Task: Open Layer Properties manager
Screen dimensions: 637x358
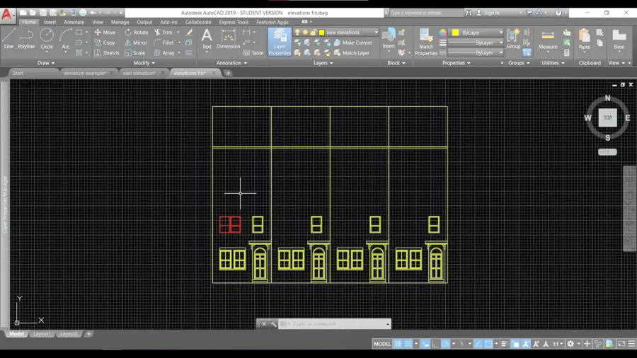Action: [x=280, y=41]
